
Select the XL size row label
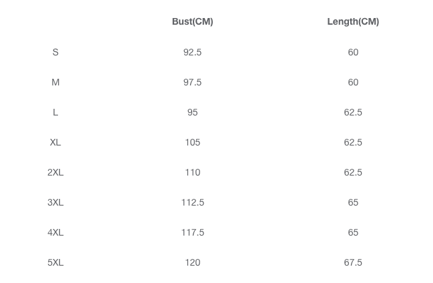55,142
